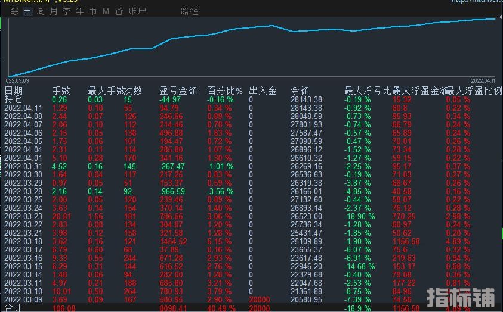Click the 1454.52 profit amount
503x312 pixels.
[173, 241]
